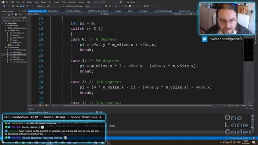Expand the References node
Image resolution: width=258 pixels, height=145 pixels.
[5, 26]
